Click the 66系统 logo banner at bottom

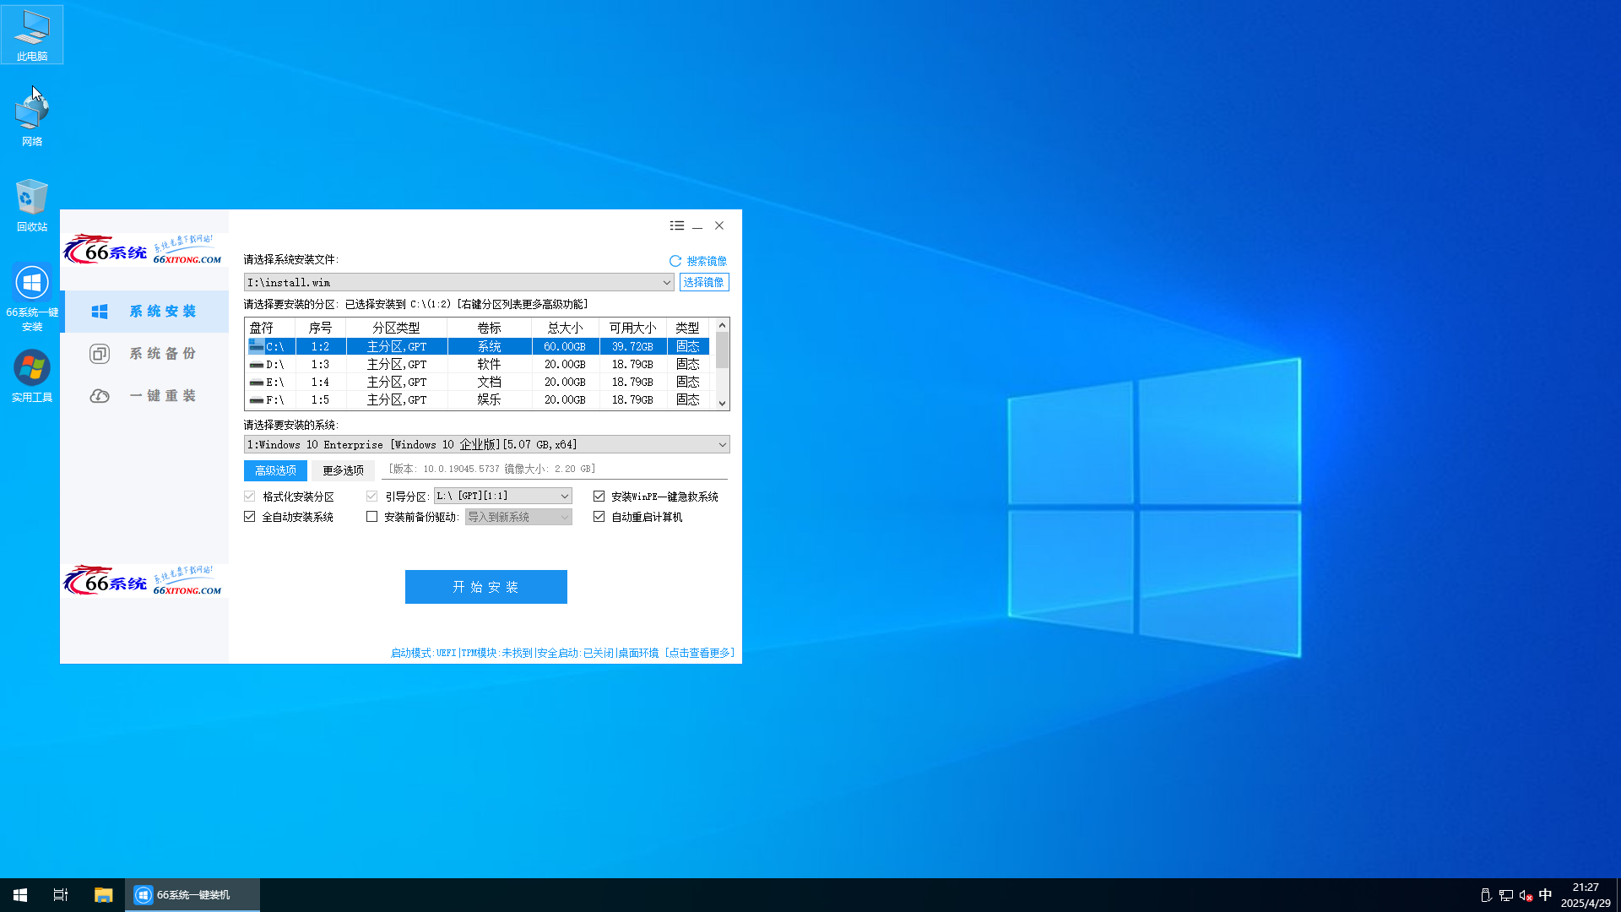(x=144, y=581)
